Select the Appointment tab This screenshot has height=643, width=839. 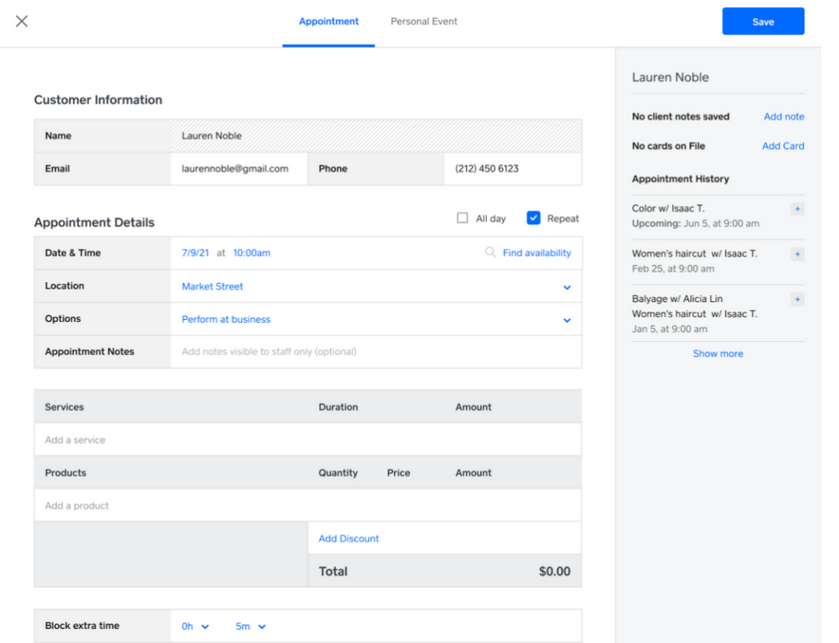pyautogui.click(x=329, y=21)
